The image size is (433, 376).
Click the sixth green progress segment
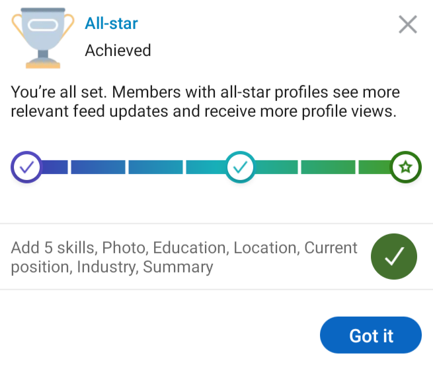pos(328,167)
